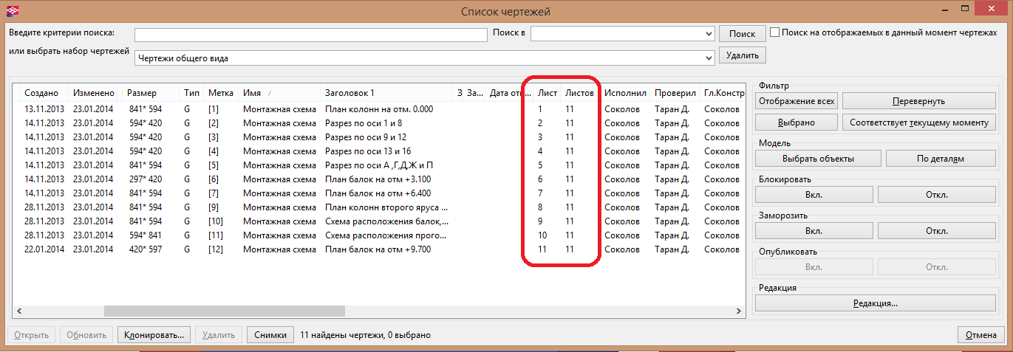The image size is (1013, 352).
Task: Sort by the Исполнил column header
Action: point(625,93)
